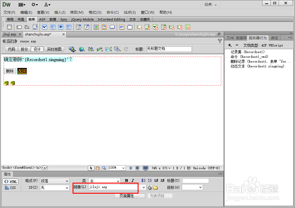Insert a Text Field form element
The width and height of the screenshot is (295, 208).
[x=19, y=27]
